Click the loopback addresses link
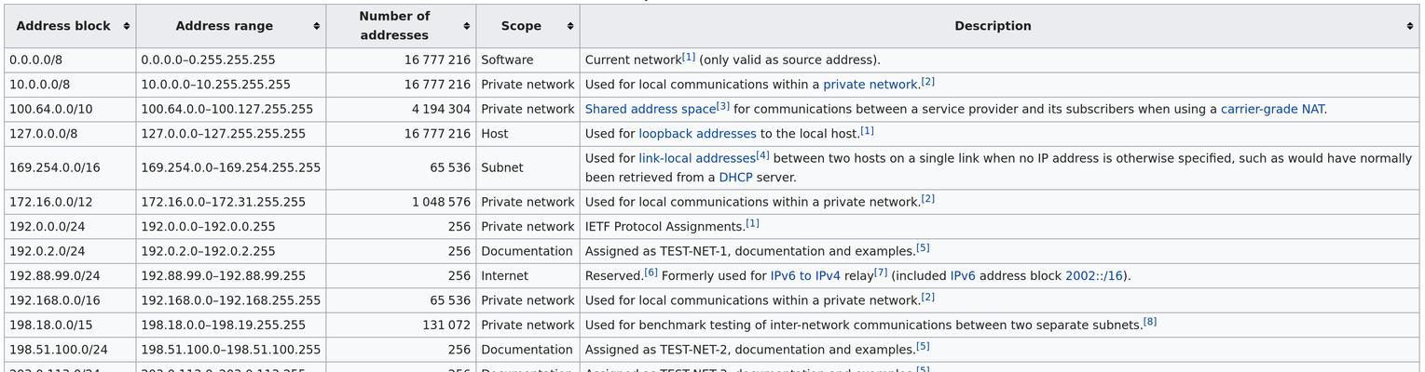The width and height of the screenshot is (1425, 372). click(697, 134)
